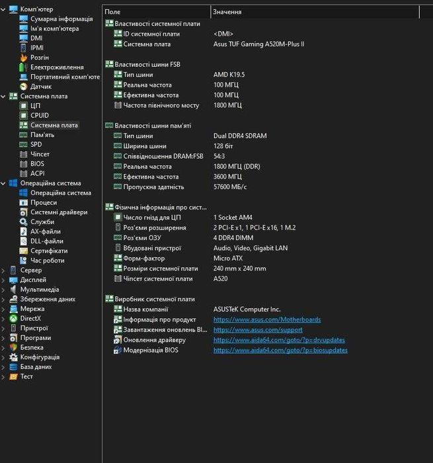Open Портативний комп'ютер item

tap(65, 77)
